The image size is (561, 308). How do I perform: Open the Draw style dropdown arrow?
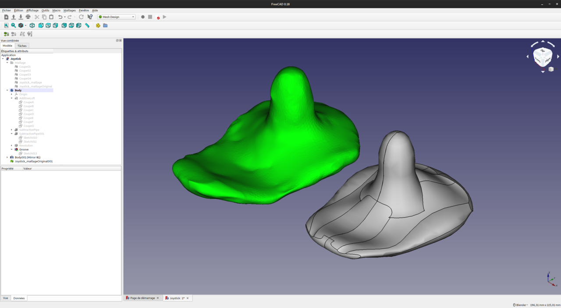click(x=25, y=25)
